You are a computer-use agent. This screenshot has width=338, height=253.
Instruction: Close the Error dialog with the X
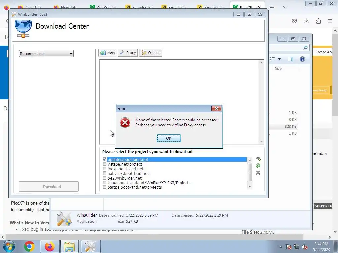click(x=216, y=108)
